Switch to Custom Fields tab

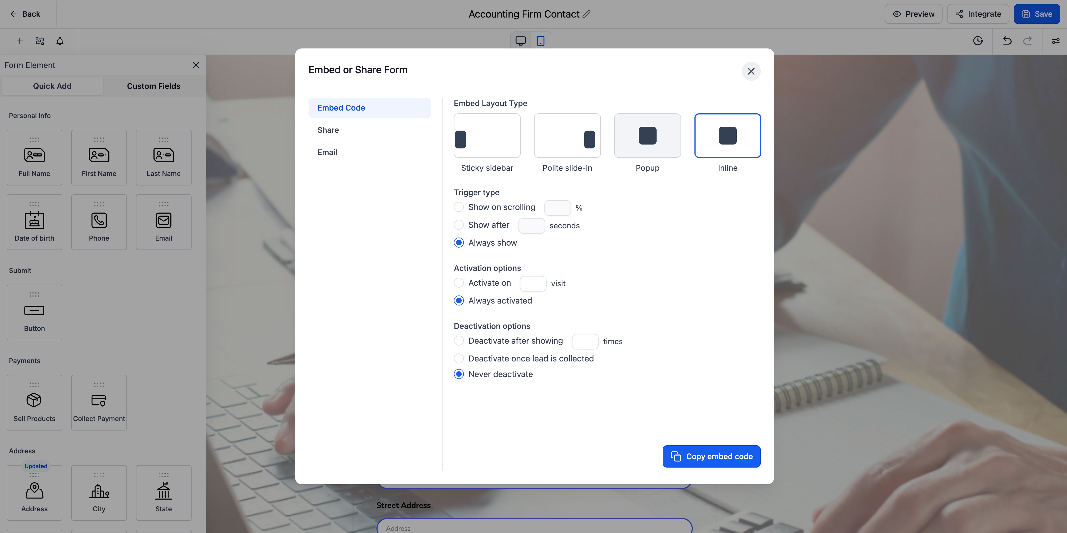[x=153, y=86]
